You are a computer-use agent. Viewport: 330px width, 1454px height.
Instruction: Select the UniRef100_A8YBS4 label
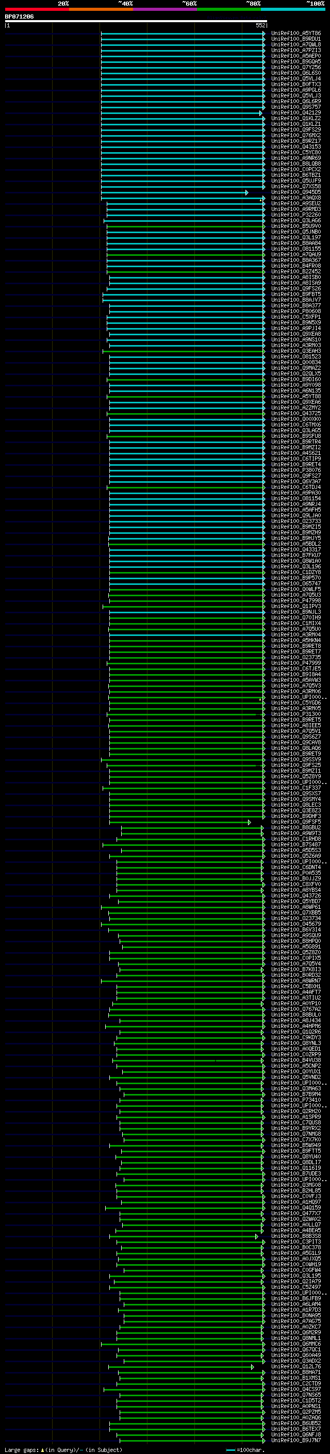click(296, 890)
